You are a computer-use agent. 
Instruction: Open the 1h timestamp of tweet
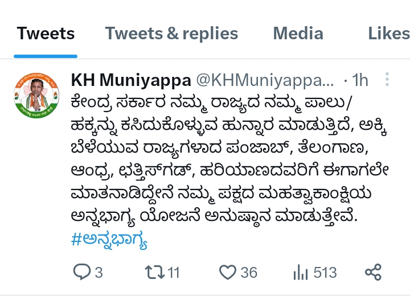pyautogui.click(x=360, y=80)
